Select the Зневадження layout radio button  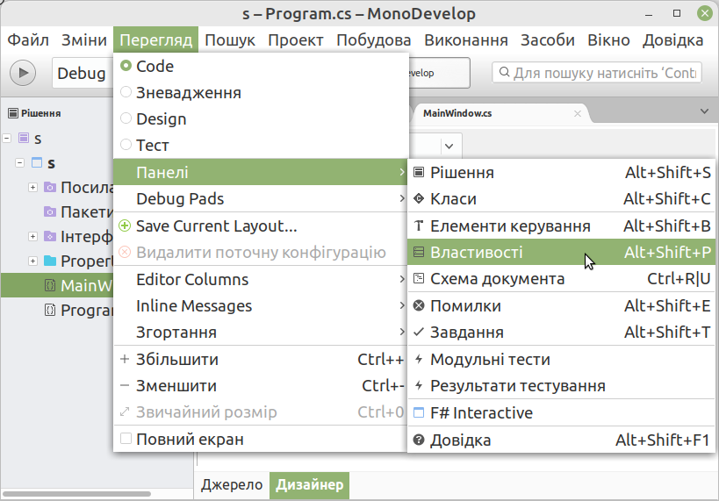pyautogui.click(x=126, y=91)
